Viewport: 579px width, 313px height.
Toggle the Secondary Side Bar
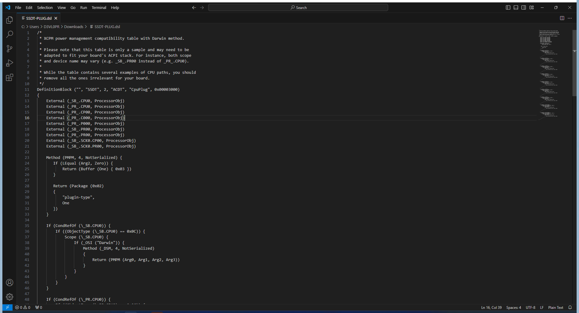[x=524, y=7]
